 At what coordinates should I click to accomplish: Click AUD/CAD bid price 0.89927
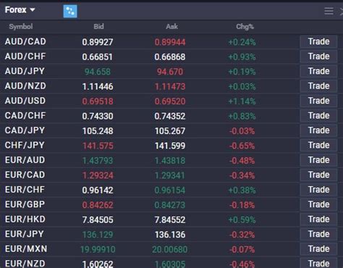click(98, 42)
